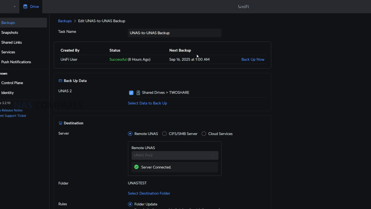
Task: Open the UNAS Pro2 remote dropdown
Action: (175, 155)
